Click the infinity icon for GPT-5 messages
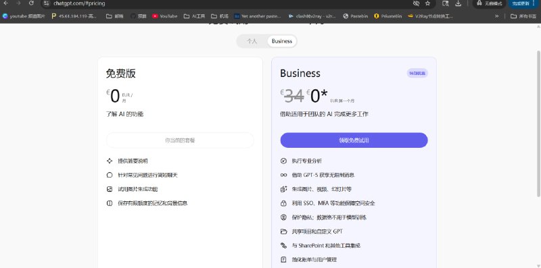This screenshot has height=268, width=541. coord(283,175)
